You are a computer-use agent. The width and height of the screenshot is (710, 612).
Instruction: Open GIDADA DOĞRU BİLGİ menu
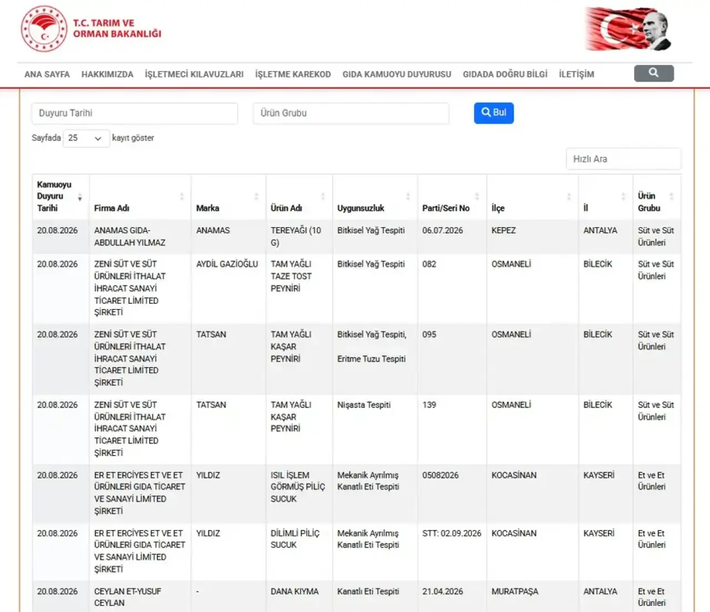(505, 74)
